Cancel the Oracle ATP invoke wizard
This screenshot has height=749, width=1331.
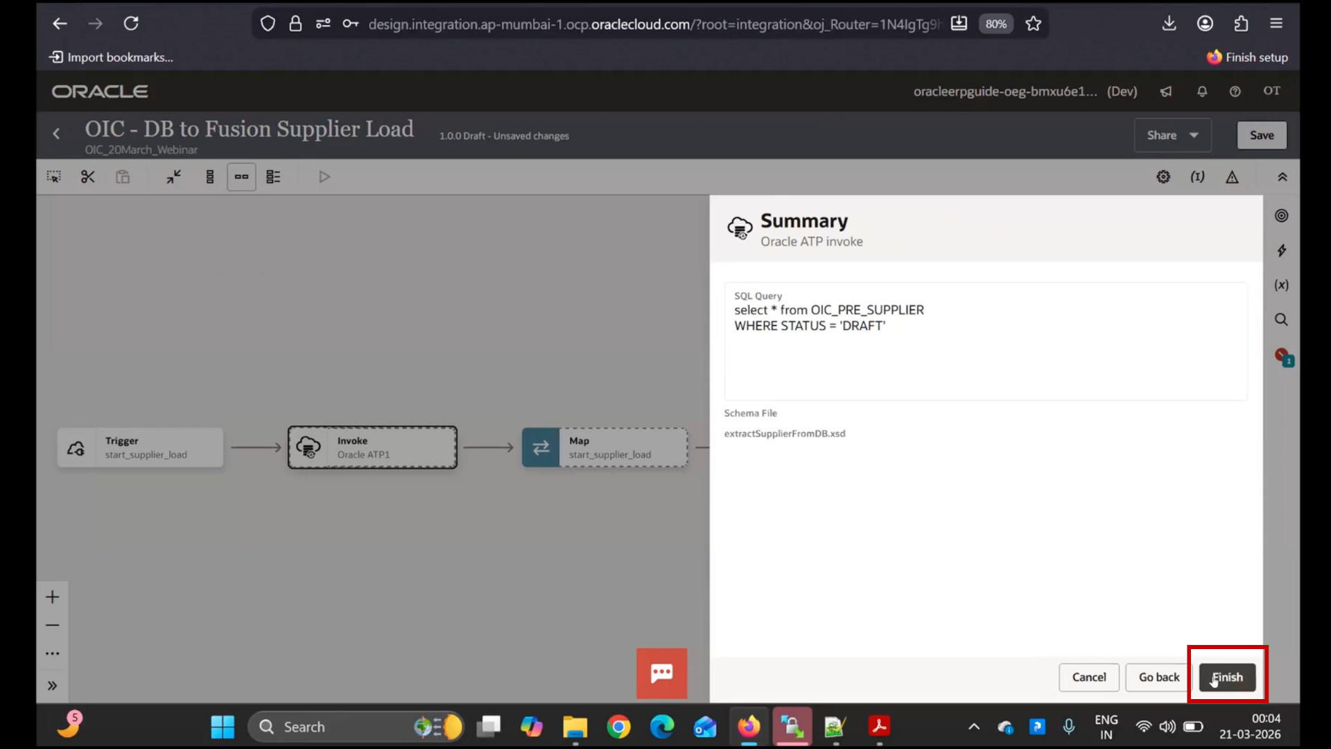tap(1088, 677)
